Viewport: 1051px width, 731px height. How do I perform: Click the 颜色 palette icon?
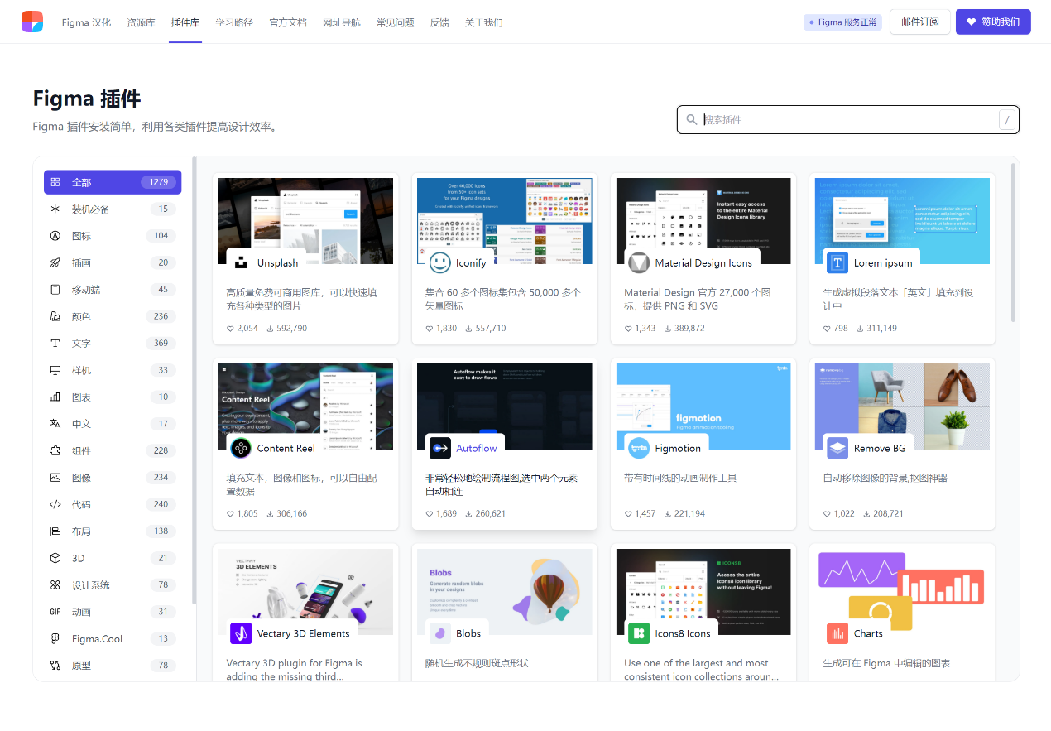55,316
